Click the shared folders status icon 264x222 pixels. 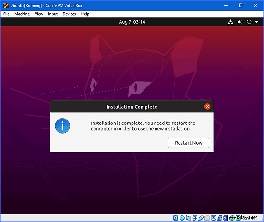point(207,218)
